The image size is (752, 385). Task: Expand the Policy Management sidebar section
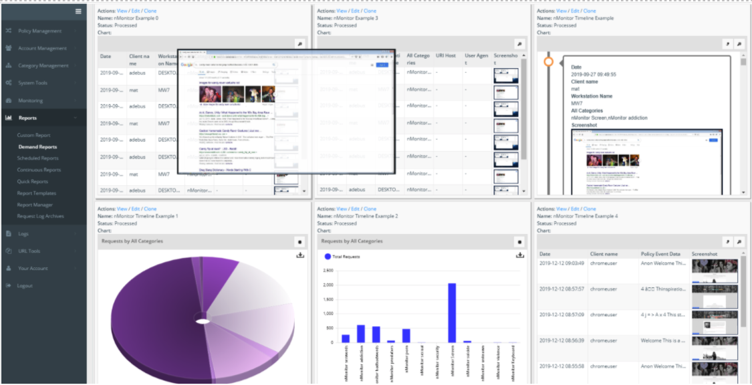(40, 31)
